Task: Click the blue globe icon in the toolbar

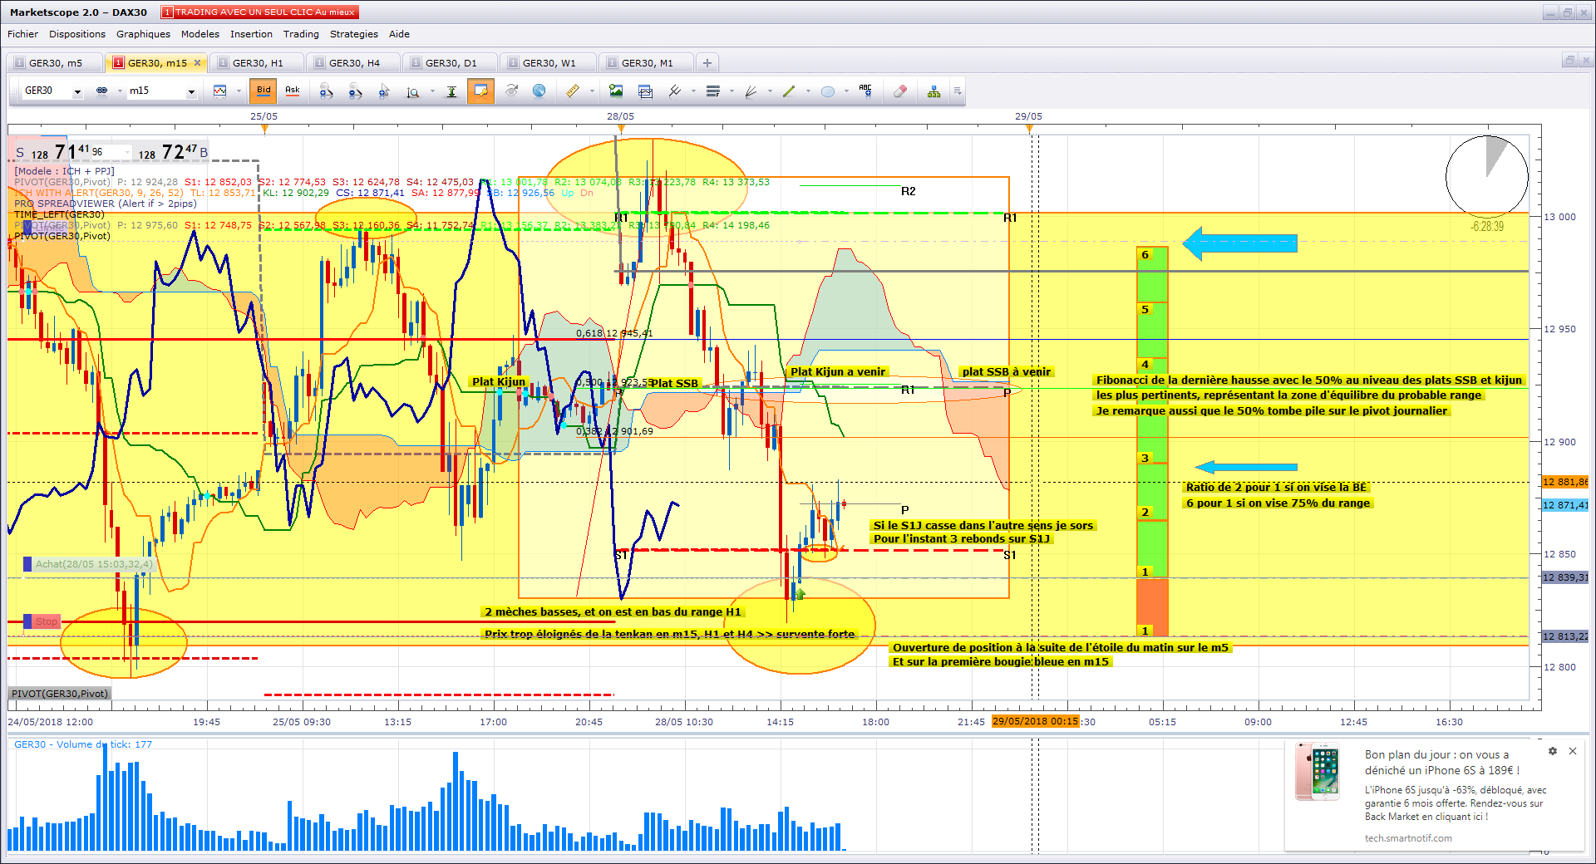Action: coord(539,91)
